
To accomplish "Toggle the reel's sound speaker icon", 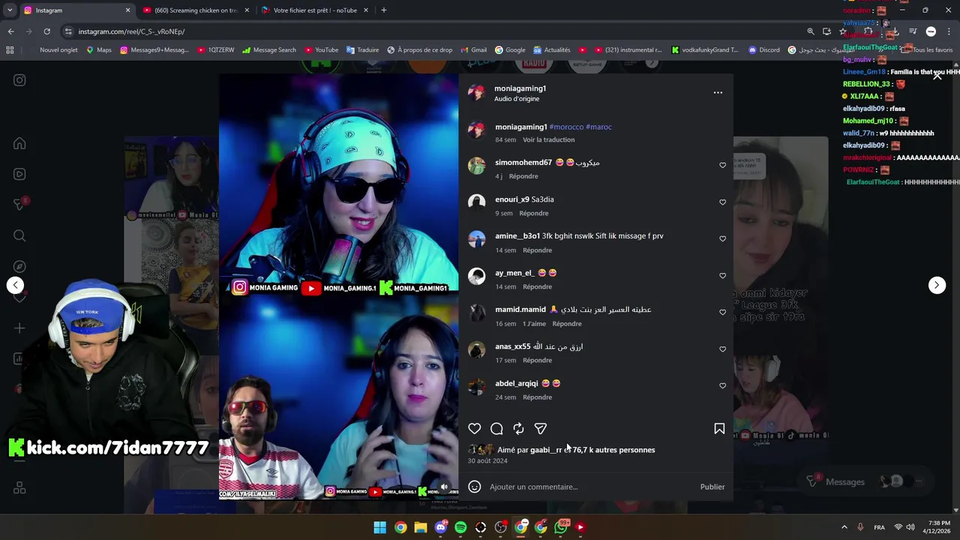I will (x=444, y=487).
